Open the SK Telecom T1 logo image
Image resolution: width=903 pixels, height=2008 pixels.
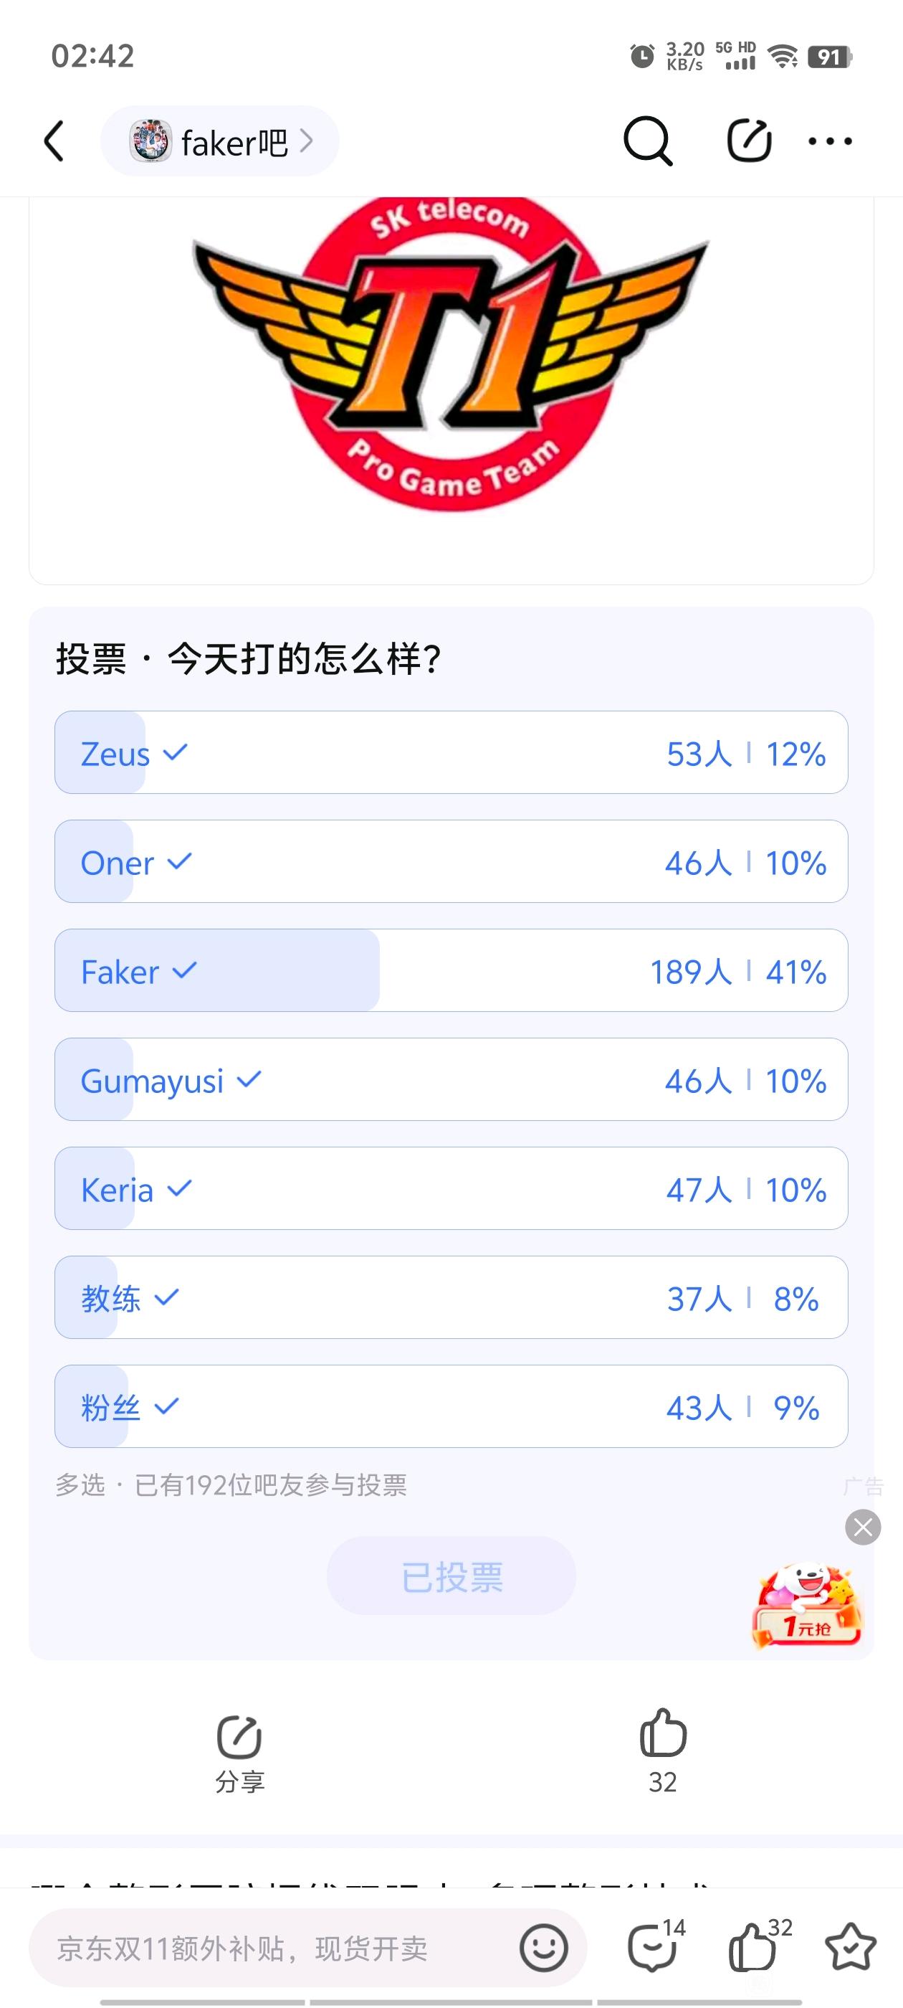[x=451, y=355]
